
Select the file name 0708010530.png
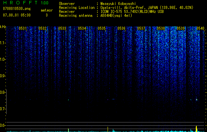pyautogui.click(x=17, y=9)
